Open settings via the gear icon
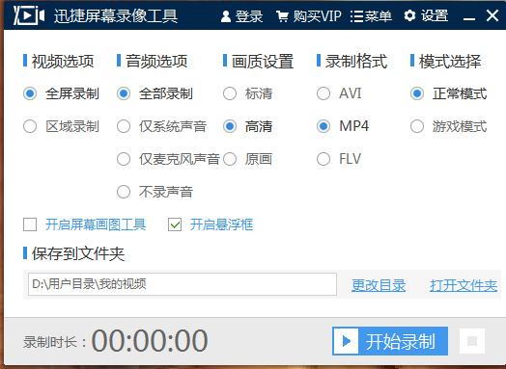506x369 pixels. tap(409, 15)
